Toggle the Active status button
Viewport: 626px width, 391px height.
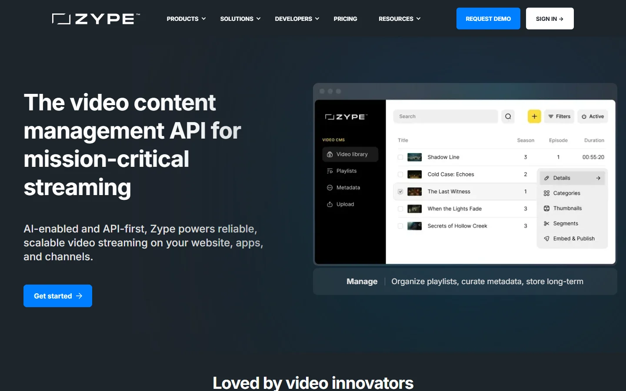tap(593, 116)
